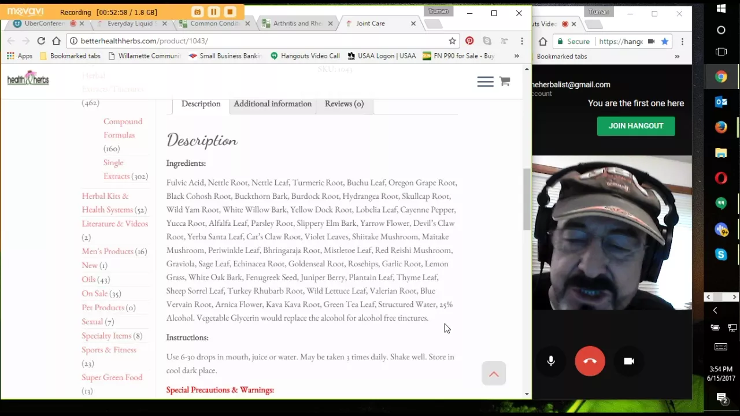Pause the Movavi recording

(213, 12)
